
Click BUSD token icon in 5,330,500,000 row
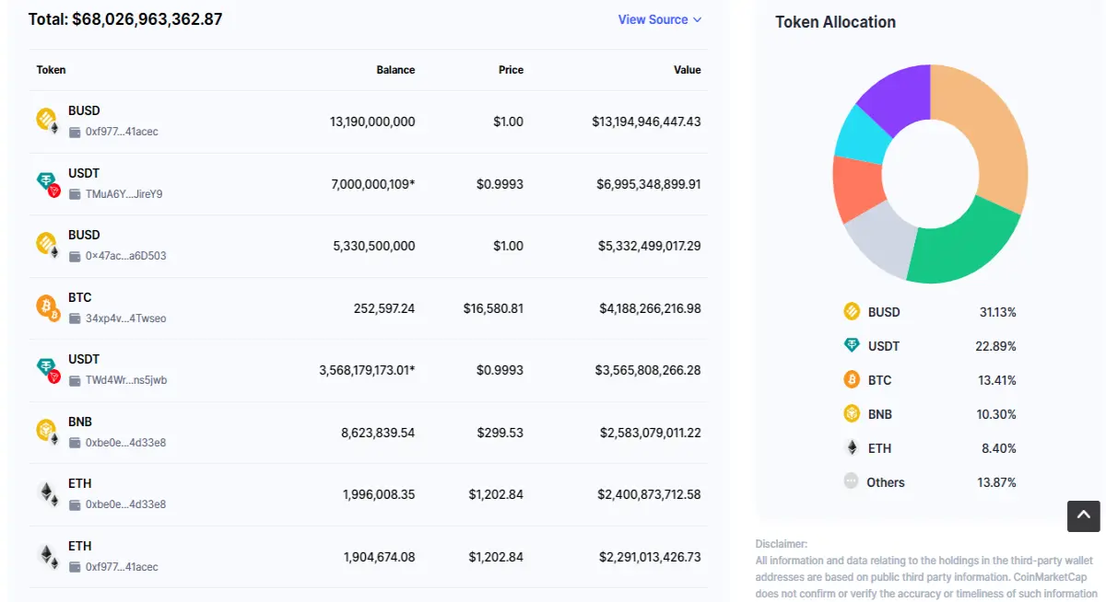47,244
